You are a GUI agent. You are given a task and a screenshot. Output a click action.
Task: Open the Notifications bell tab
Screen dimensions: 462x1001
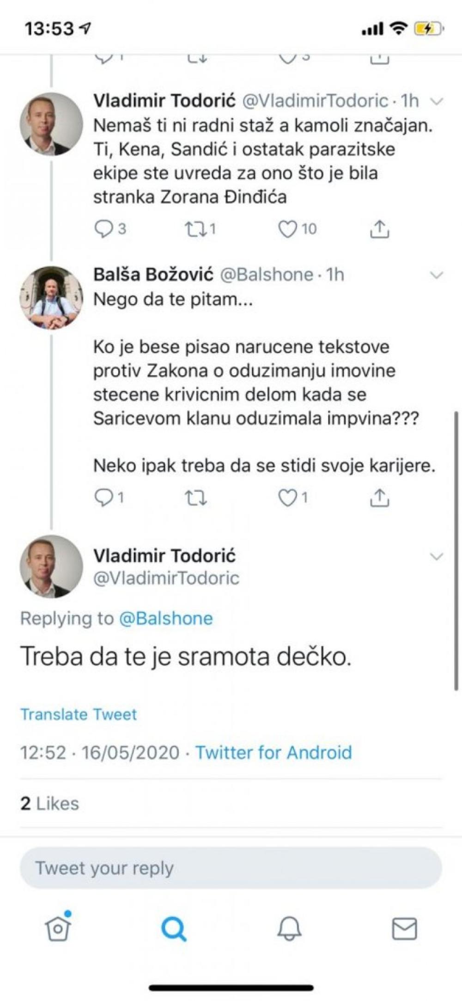(289, 928)
